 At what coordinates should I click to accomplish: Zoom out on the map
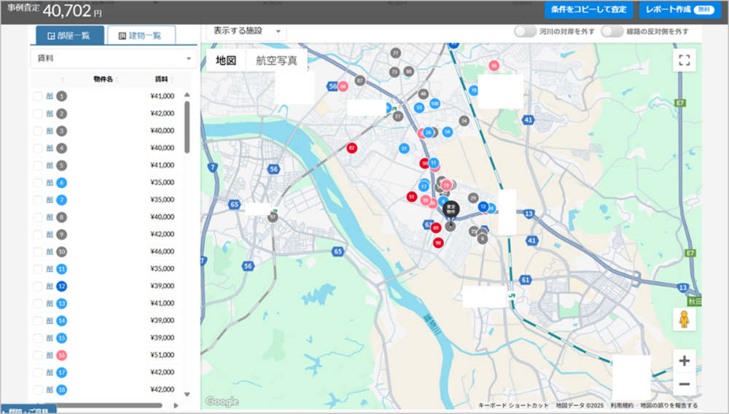[x=684, y=384]
